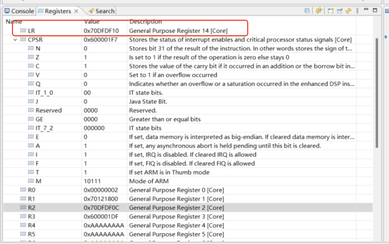
Task: Click the M value 10111
Action: point(92,181)
